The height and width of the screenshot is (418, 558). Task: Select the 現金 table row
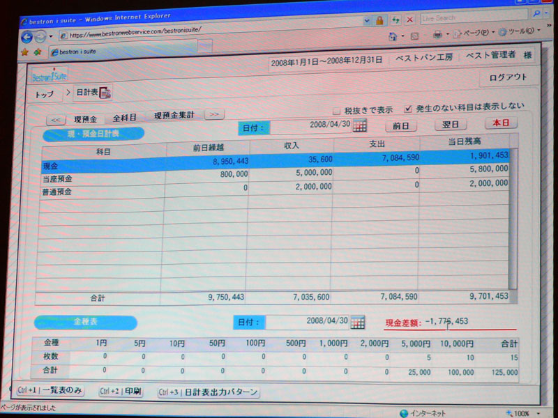(276, 161)
